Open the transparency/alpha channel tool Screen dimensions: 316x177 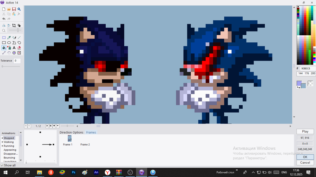(x=19, y=26)
